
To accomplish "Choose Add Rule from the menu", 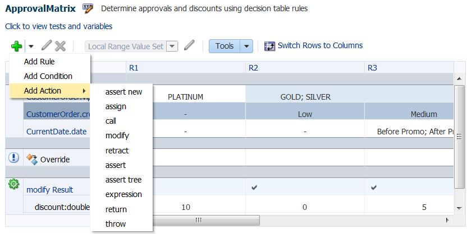I will [50, 62].
